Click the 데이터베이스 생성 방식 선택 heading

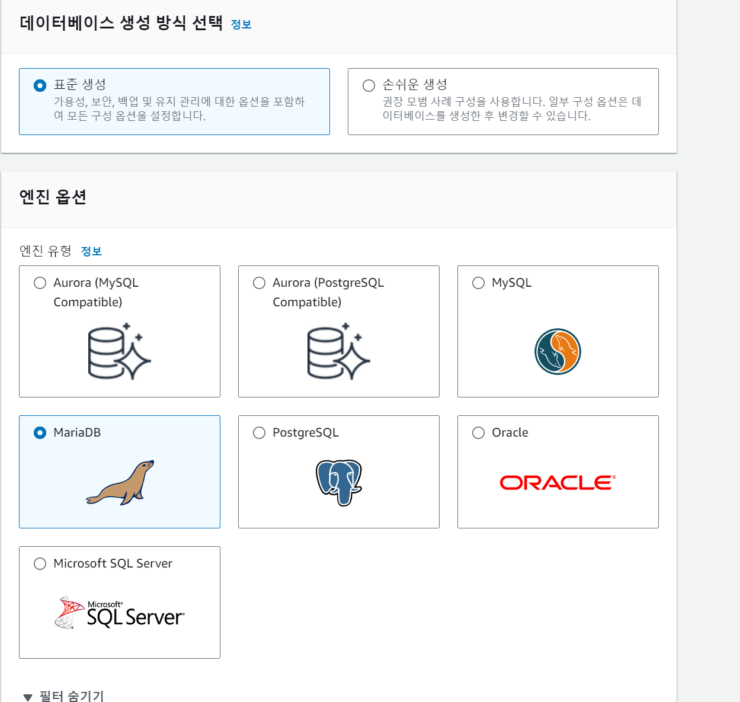coord(121,23)
